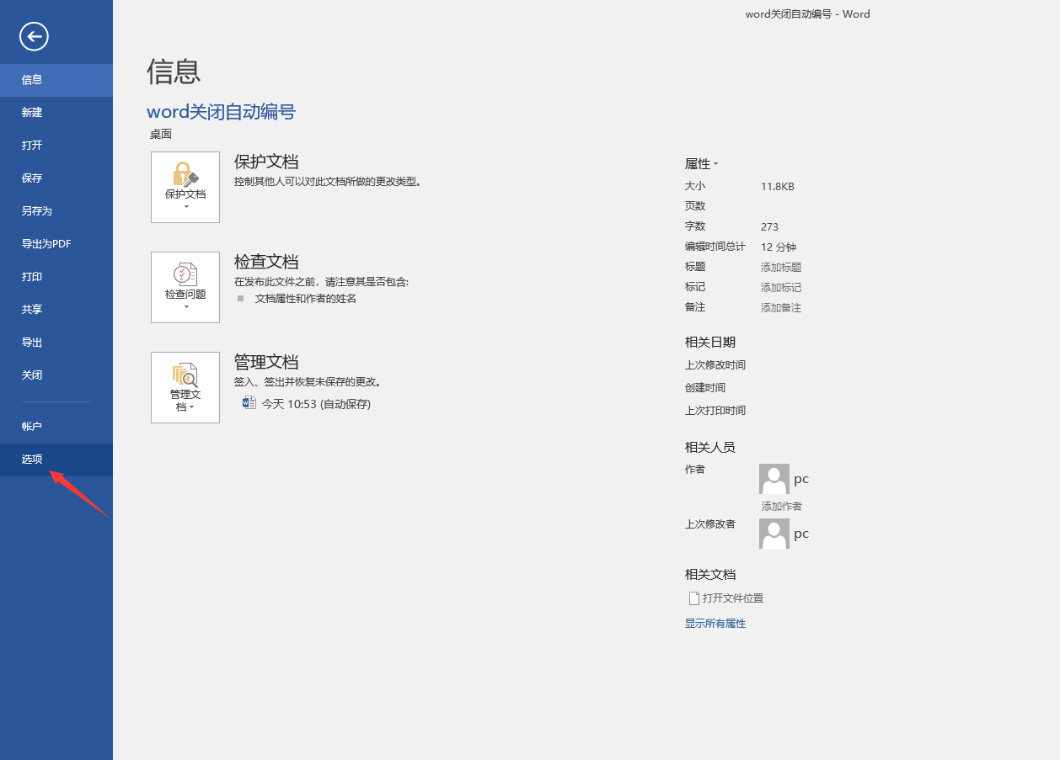Click 显示所有属性 link
This screenshot has height=760, width=1060.
715,624
